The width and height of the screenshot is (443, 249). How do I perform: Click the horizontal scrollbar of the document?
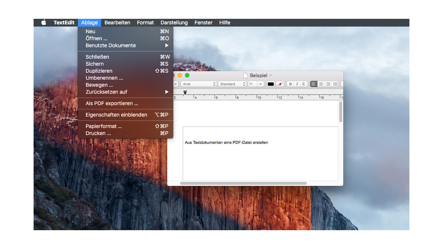(243, 183)
